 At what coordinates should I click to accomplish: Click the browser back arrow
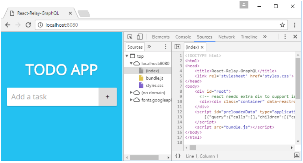[8, 25]
